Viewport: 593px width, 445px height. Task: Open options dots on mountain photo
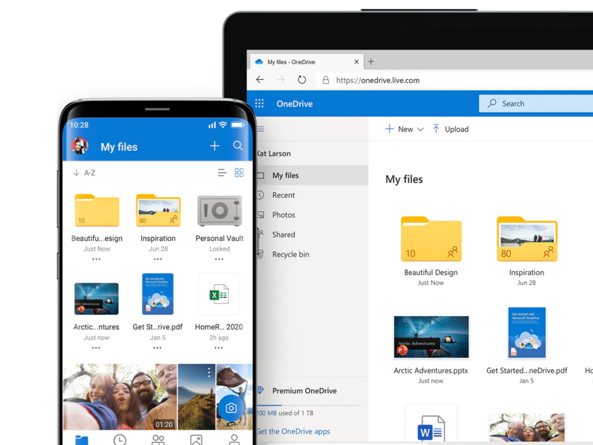coord(209,372)
